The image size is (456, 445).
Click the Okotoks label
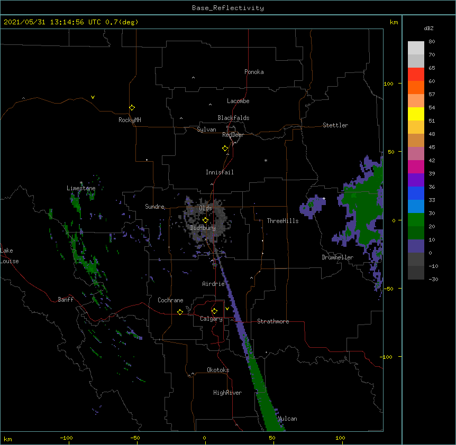(x=218, y=370)
